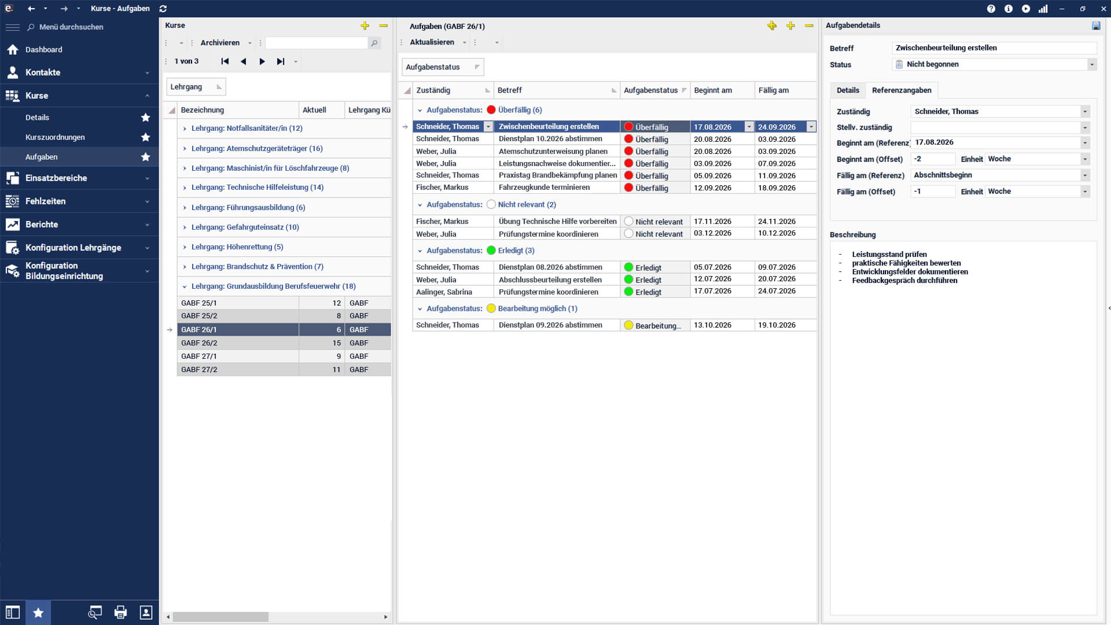
Task: Click the signal bars icon in title bar
Action: [1043, 9]
